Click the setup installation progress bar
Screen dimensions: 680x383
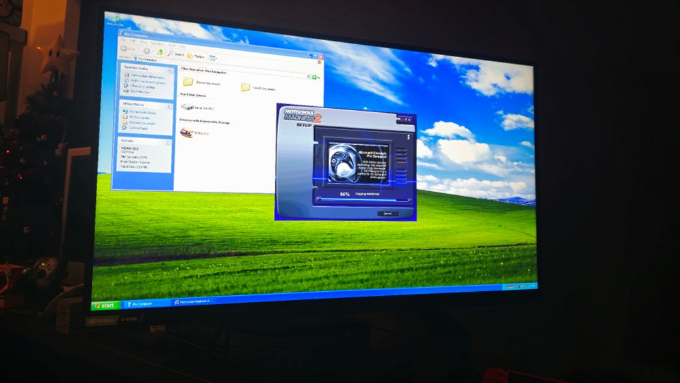(x=363, y=200)
